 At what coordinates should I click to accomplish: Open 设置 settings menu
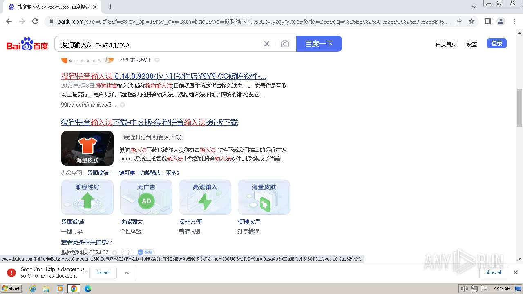(472, 44)
